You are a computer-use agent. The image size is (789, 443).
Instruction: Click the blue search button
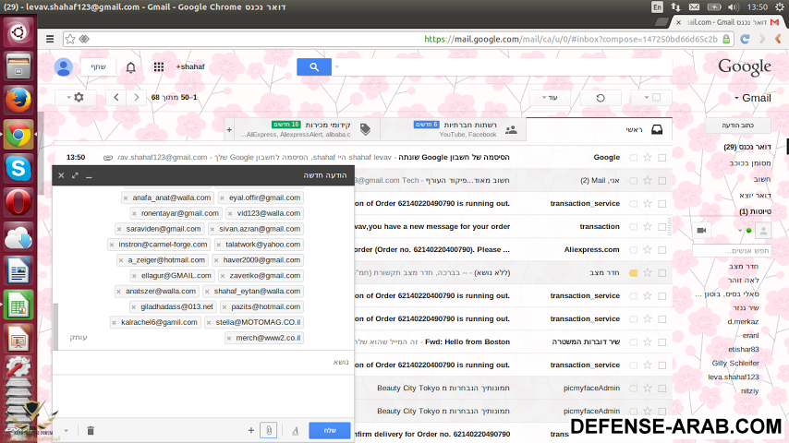pyautogui.click(x=314, y=66)
